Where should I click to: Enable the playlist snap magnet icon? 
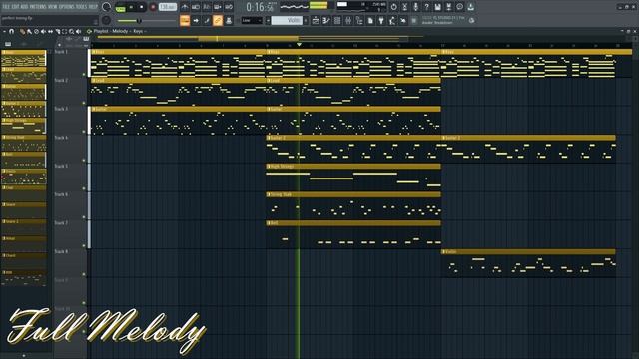click(11, 31)
